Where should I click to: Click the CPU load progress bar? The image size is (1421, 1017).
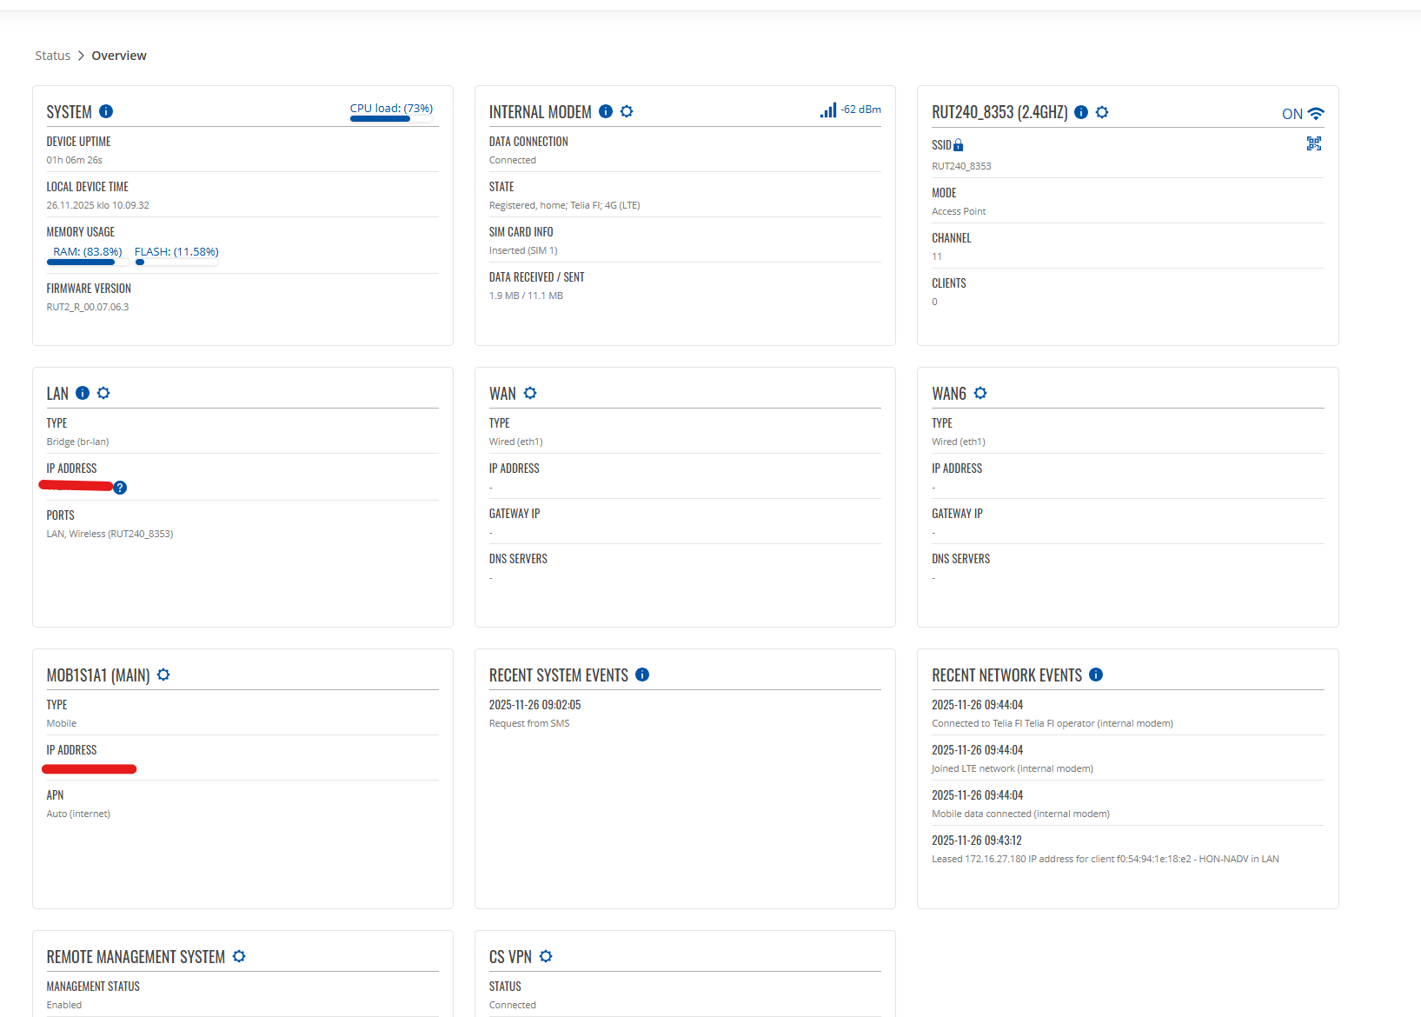pyautogui.click(x=391, y=118)
